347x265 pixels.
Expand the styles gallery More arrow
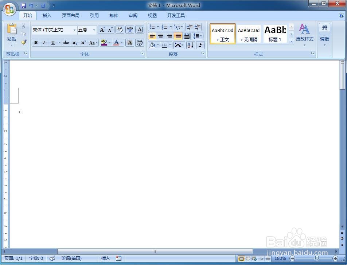point(292,41)
